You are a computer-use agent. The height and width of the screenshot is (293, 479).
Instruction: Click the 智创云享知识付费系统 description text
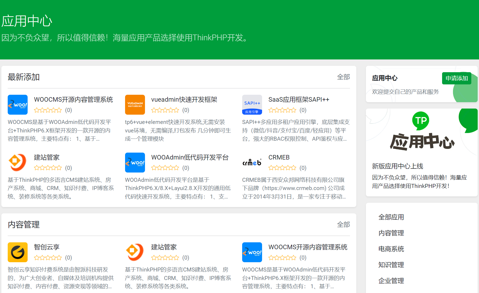(61, 278)
